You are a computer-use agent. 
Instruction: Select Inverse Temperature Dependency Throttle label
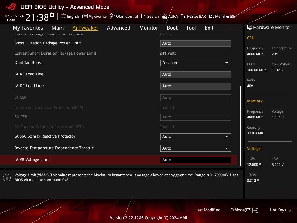pos(54,148)
